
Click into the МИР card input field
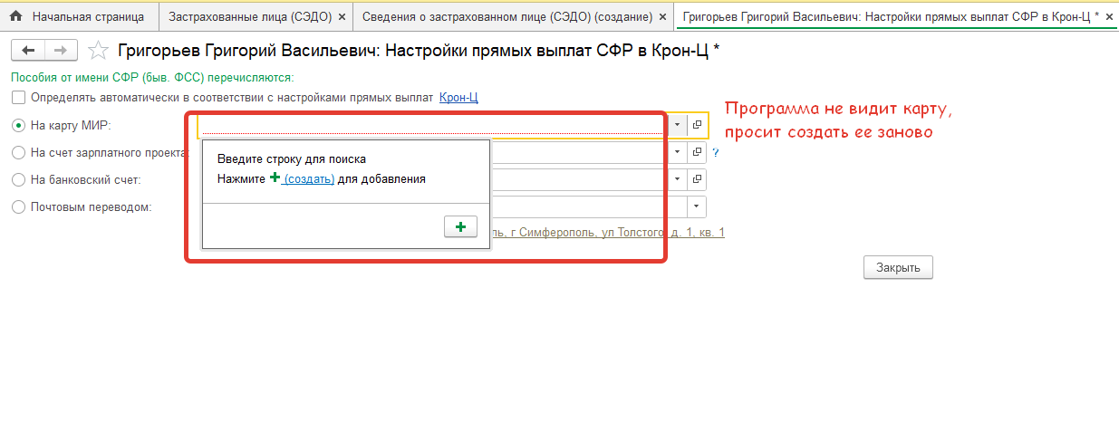tap(433, 125)
